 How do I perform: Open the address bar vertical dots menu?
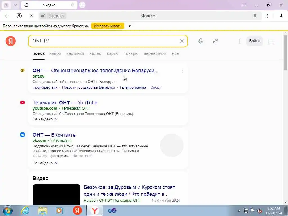(x=267, y=16)
